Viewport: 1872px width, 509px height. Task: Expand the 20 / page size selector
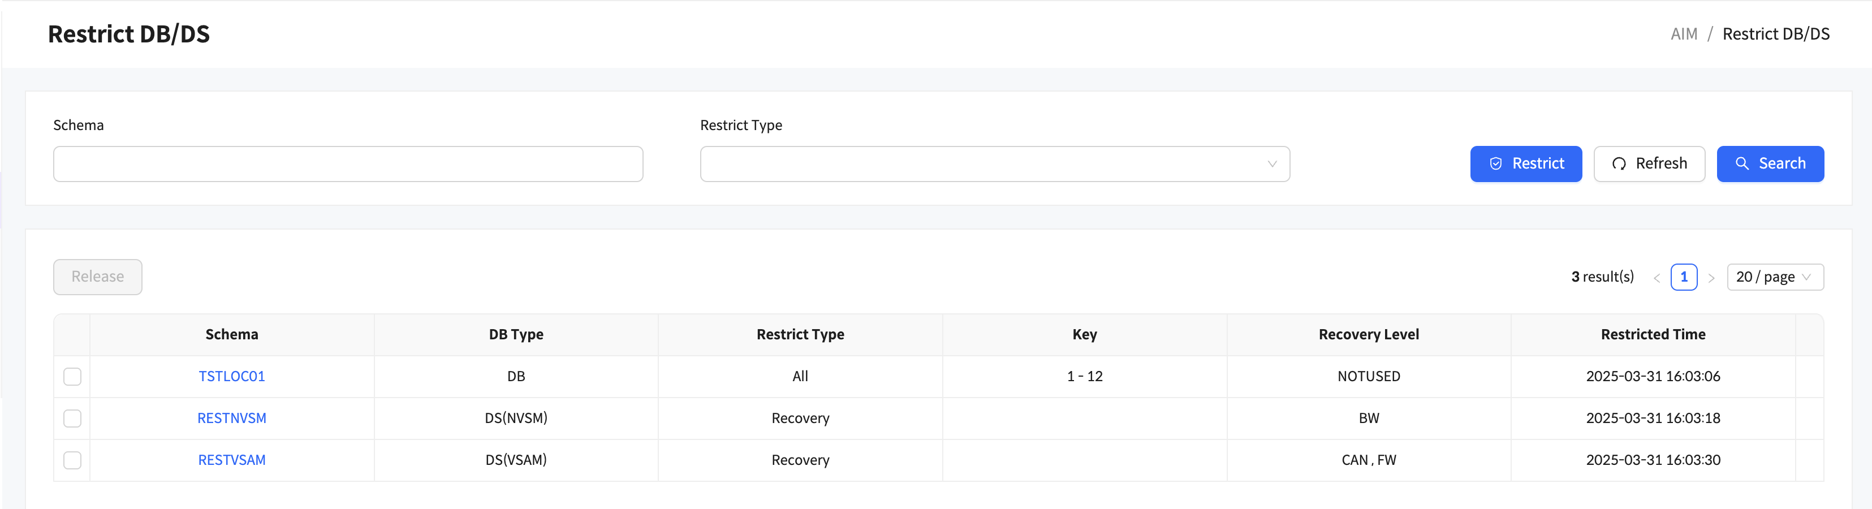pos(1774,277)
